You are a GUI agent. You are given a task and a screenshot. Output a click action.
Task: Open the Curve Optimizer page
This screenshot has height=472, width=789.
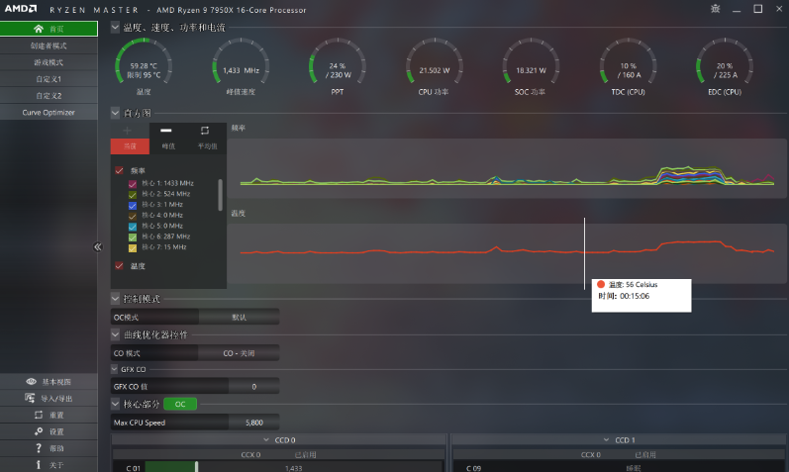point(49,112)
